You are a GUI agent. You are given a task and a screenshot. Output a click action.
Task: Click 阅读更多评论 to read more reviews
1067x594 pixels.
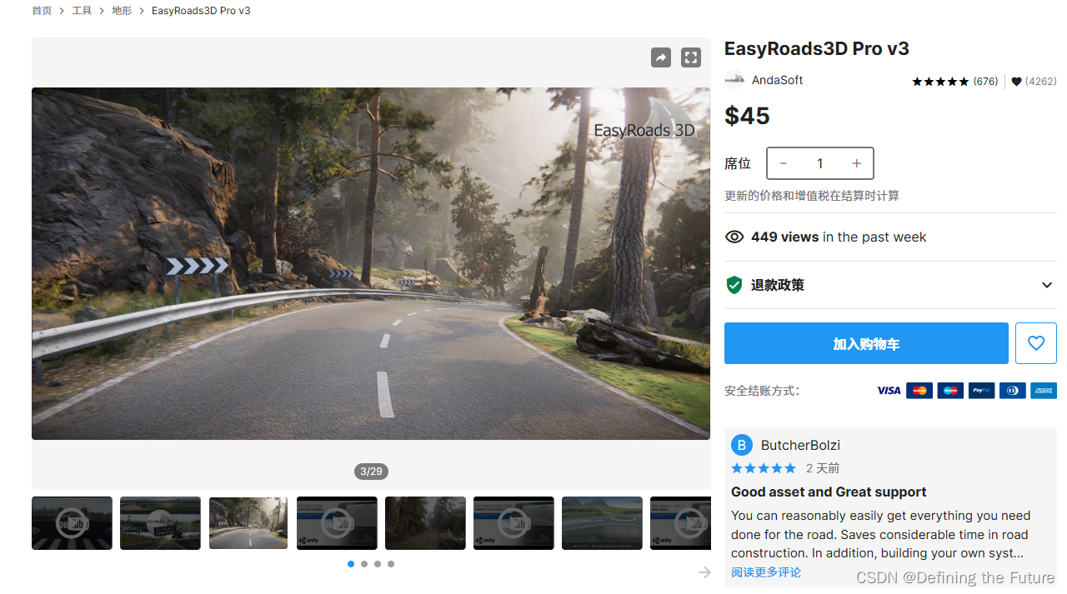point(766,572)
